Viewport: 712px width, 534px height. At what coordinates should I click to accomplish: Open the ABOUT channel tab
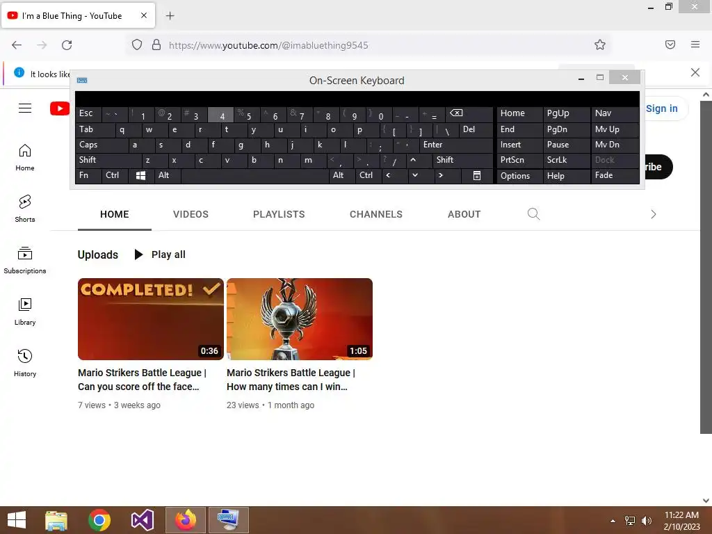pyautogui.click(x=464, y=214)
